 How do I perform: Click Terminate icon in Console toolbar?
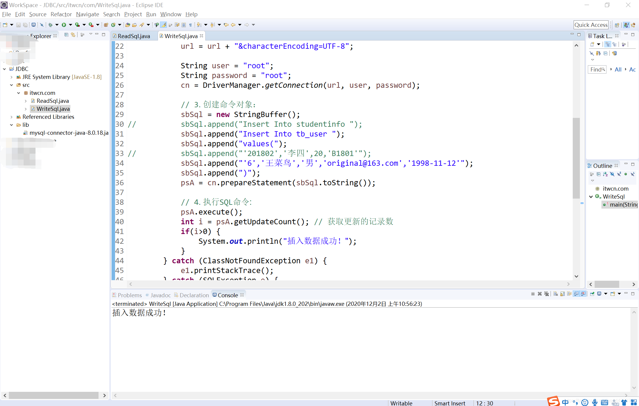click(x=533, y=294)
